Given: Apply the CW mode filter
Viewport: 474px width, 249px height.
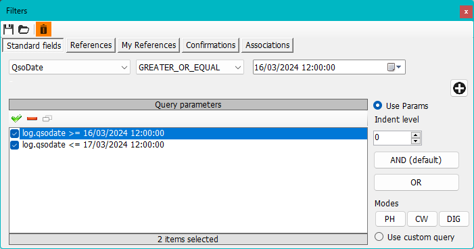Looking at the screenshot, I should click(422, 219).
